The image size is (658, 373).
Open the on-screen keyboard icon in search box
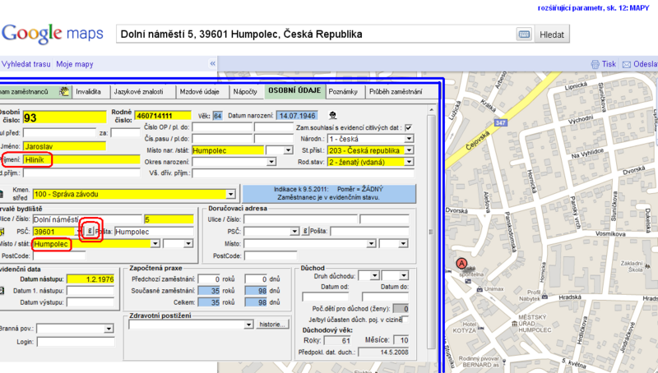[x=524, y=35]
